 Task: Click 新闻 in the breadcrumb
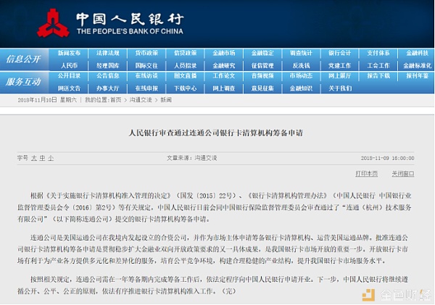point(166,100)
